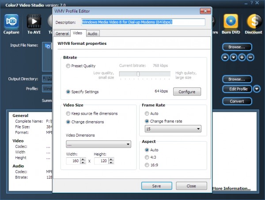This screenshot has width=265, height=200.
Task: Select Change frame rate radio button
Action: [x=147, y=121]
